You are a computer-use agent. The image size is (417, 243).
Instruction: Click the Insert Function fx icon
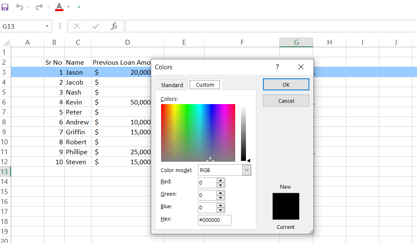[x=114, y=26]
